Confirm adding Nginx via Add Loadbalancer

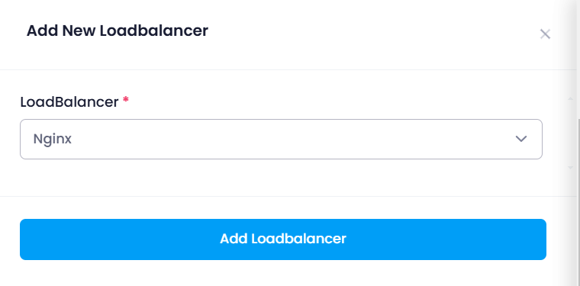pos(283,239)
